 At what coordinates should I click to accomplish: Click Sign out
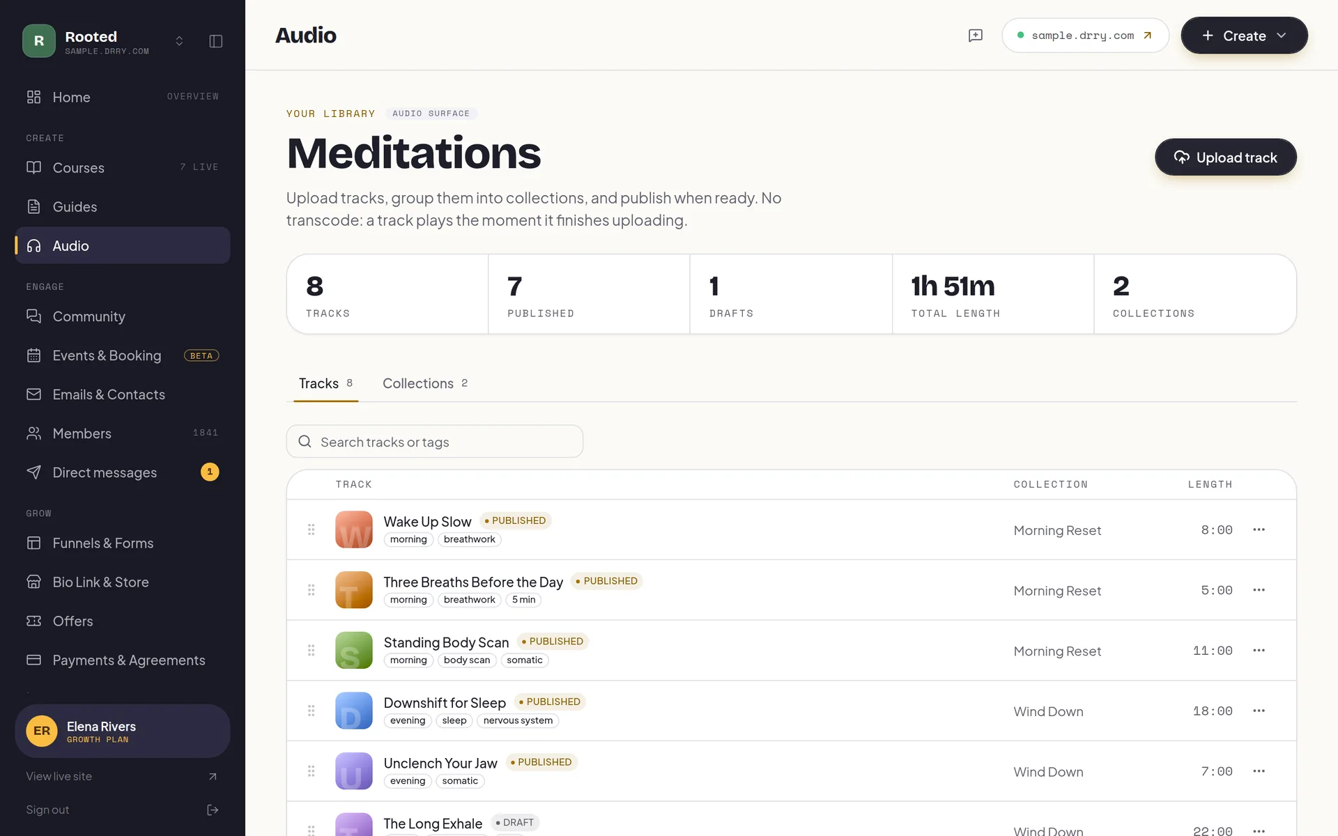click(123, 810)
